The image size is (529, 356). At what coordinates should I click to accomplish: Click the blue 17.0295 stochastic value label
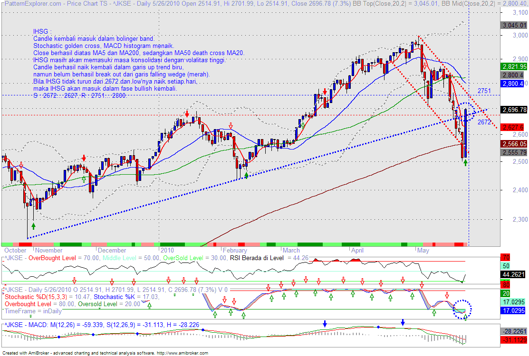[x=513, y=310]
